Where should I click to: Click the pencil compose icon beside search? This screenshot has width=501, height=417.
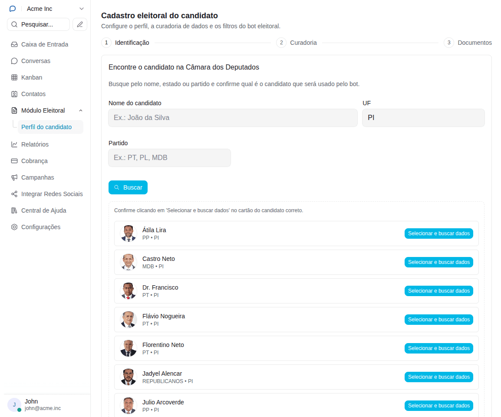coord(80,24)
